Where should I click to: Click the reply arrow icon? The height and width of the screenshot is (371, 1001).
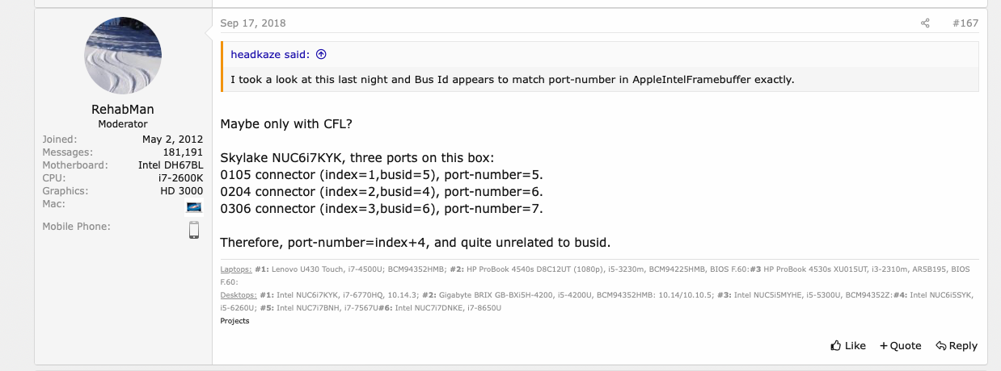coord(941,346)
